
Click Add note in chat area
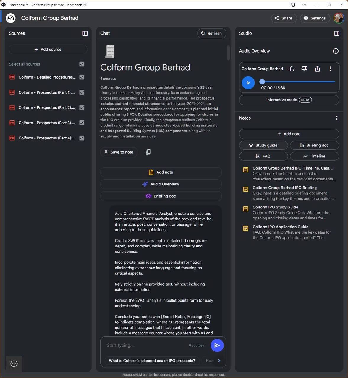pyautogui.click(x=161, y=172)
